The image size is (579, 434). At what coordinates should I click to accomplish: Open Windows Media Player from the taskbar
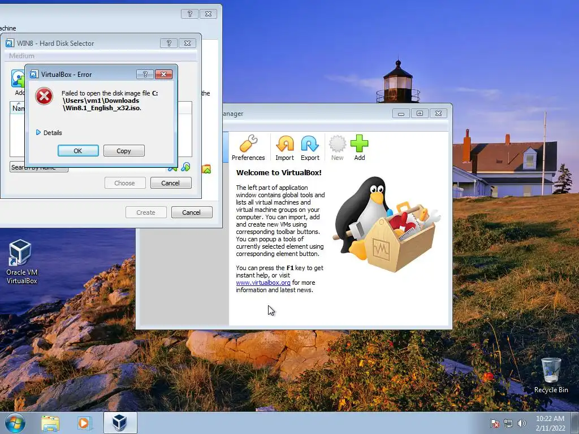84,423
